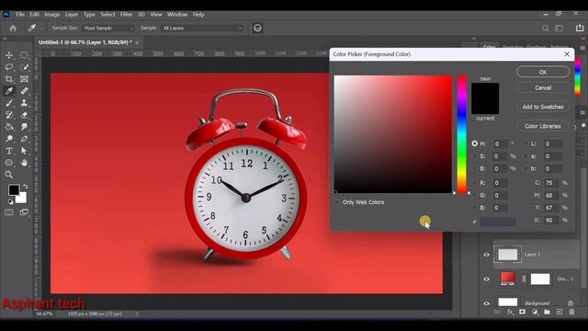Select the Eyedropper tool in the toolbox

[9, 91]
